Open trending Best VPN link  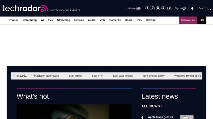click(98, 76)
